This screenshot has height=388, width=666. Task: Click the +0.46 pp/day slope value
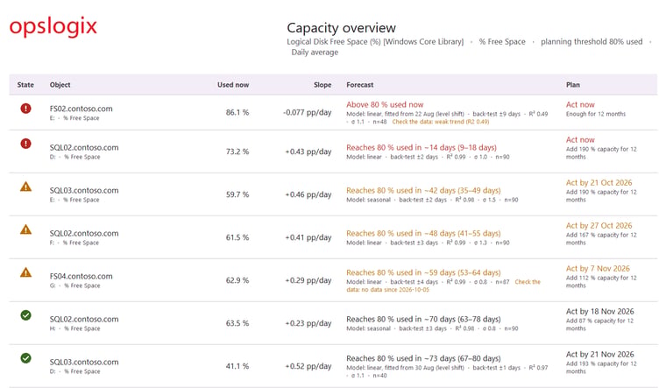pyautogui.click(x=308, y=194)
